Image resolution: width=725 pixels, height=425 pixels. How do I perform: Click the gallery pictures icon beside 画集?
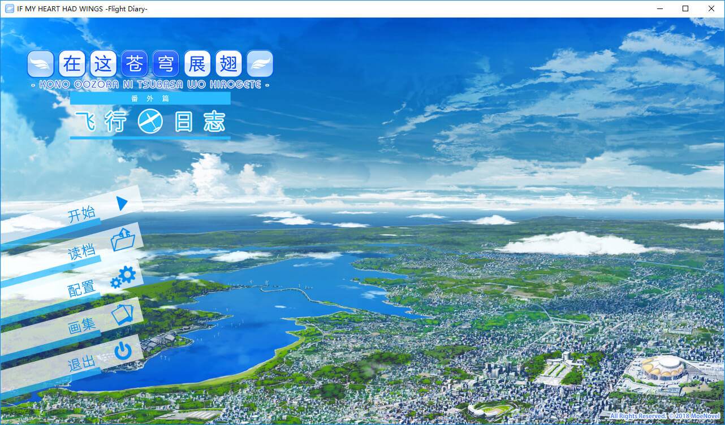point(122,314)
